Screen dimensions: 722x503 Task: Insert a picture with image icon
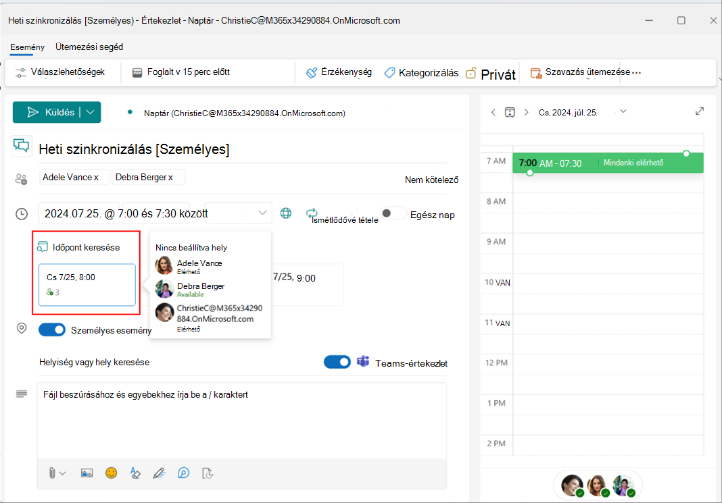pos(87,473)
